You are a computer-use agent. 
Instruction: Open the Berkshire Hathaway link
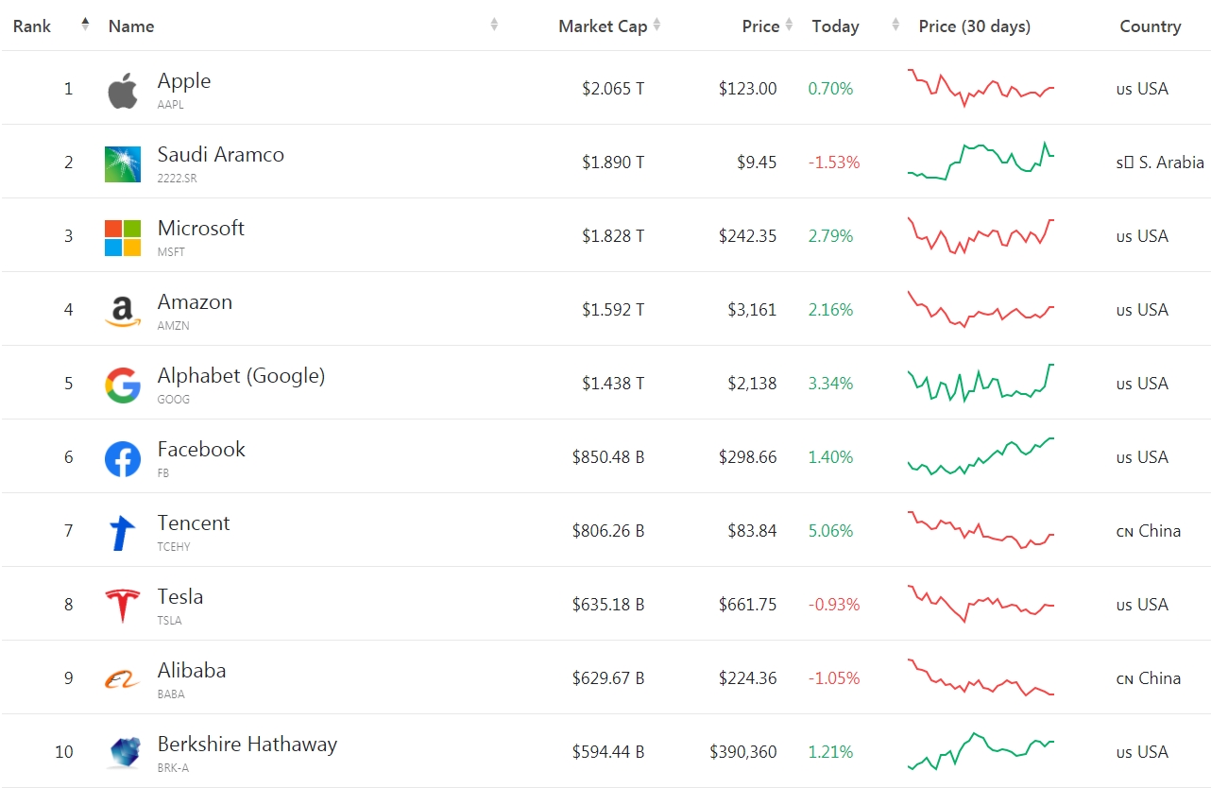[247, 745]
